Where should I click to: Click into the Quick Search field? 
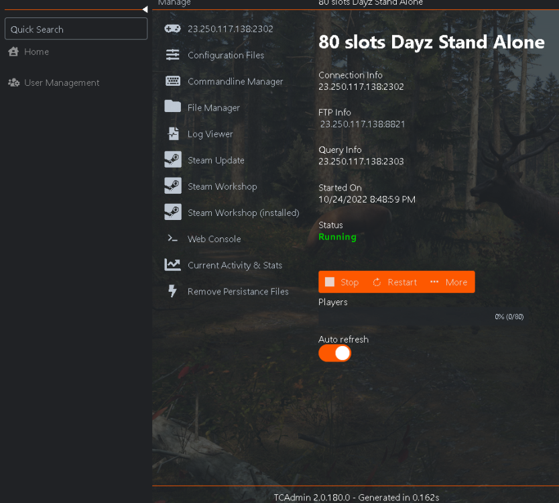pos(76,29)
